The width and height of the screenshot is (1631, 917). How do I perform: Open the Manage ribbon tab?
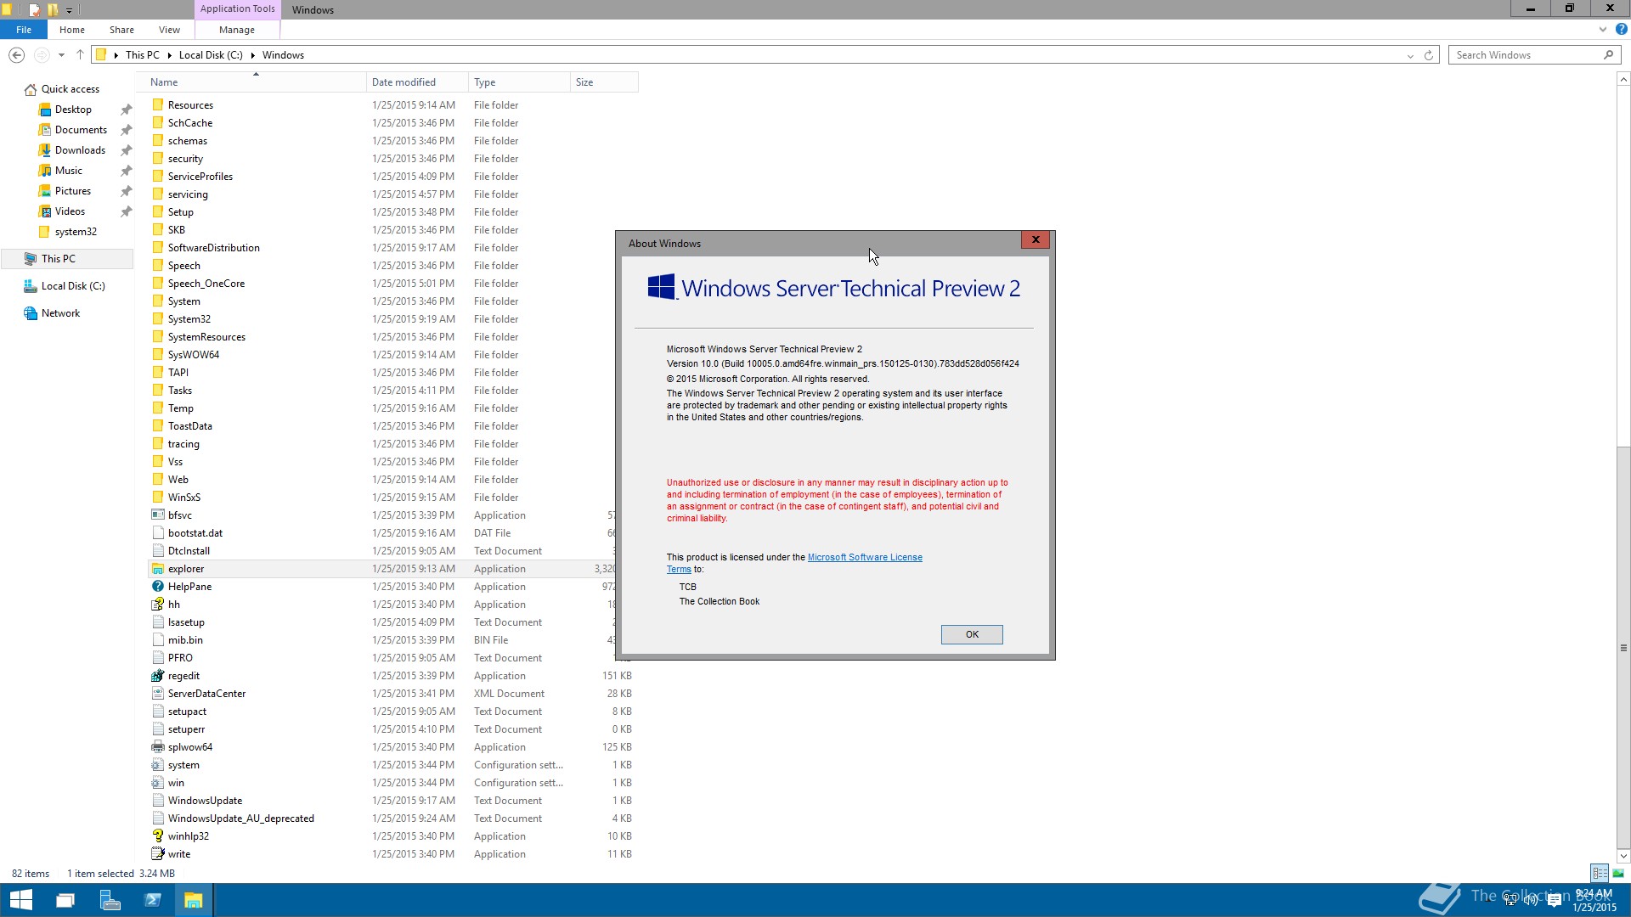click(237, 30)
